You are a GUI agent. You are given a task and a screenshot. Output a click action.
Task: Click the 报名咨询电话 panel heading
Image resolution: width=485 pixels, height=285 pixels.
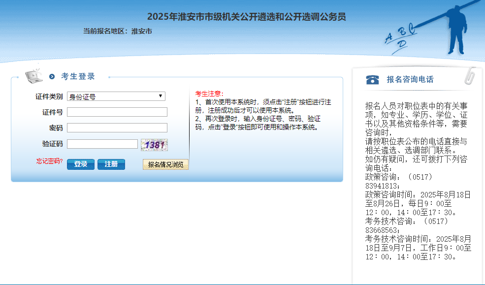410,80
